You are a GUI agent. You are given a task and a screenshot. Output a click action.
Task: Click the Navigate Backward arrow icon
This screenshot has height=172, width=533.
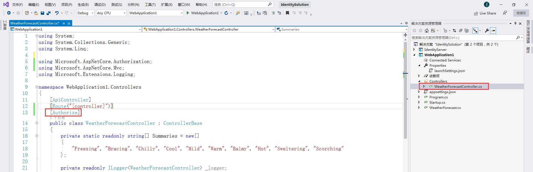point(9,13)
